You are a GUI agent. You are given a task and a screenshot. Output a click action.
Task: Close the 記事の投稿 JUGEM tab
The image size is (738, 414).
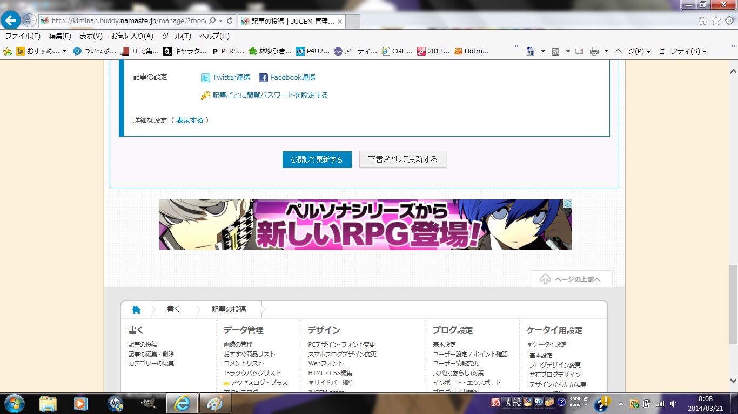pos(339,22)
